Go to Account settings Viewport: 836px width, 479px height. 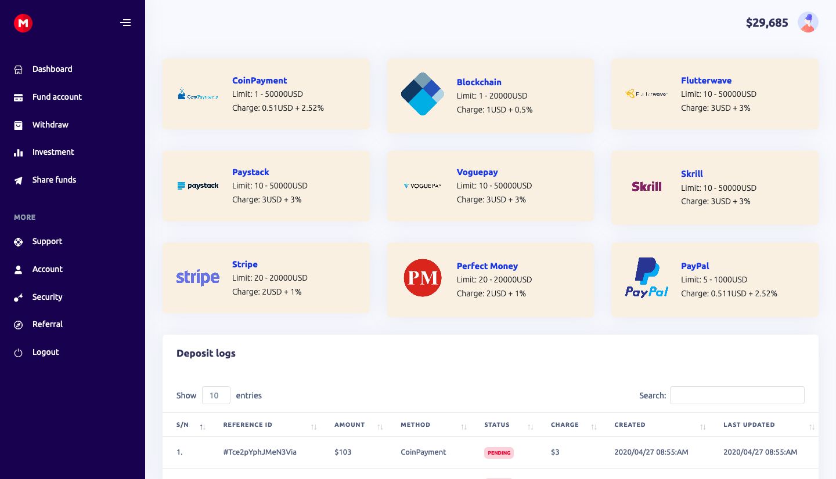click(48, 269)
